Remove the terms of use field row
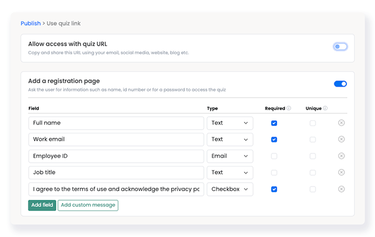Screen dimensions: 375x237 click(x=341, y=189)
